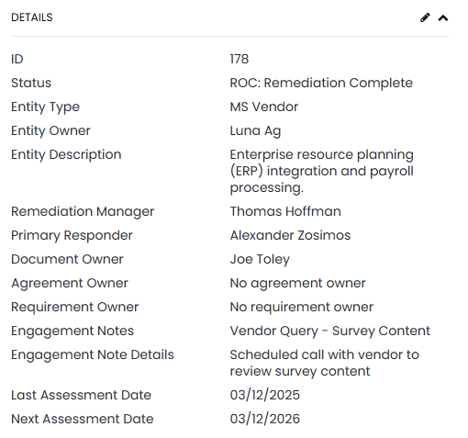Click the Agreement Owner field label
Viewport: 468px width, 438px height.
click(70, 283)
